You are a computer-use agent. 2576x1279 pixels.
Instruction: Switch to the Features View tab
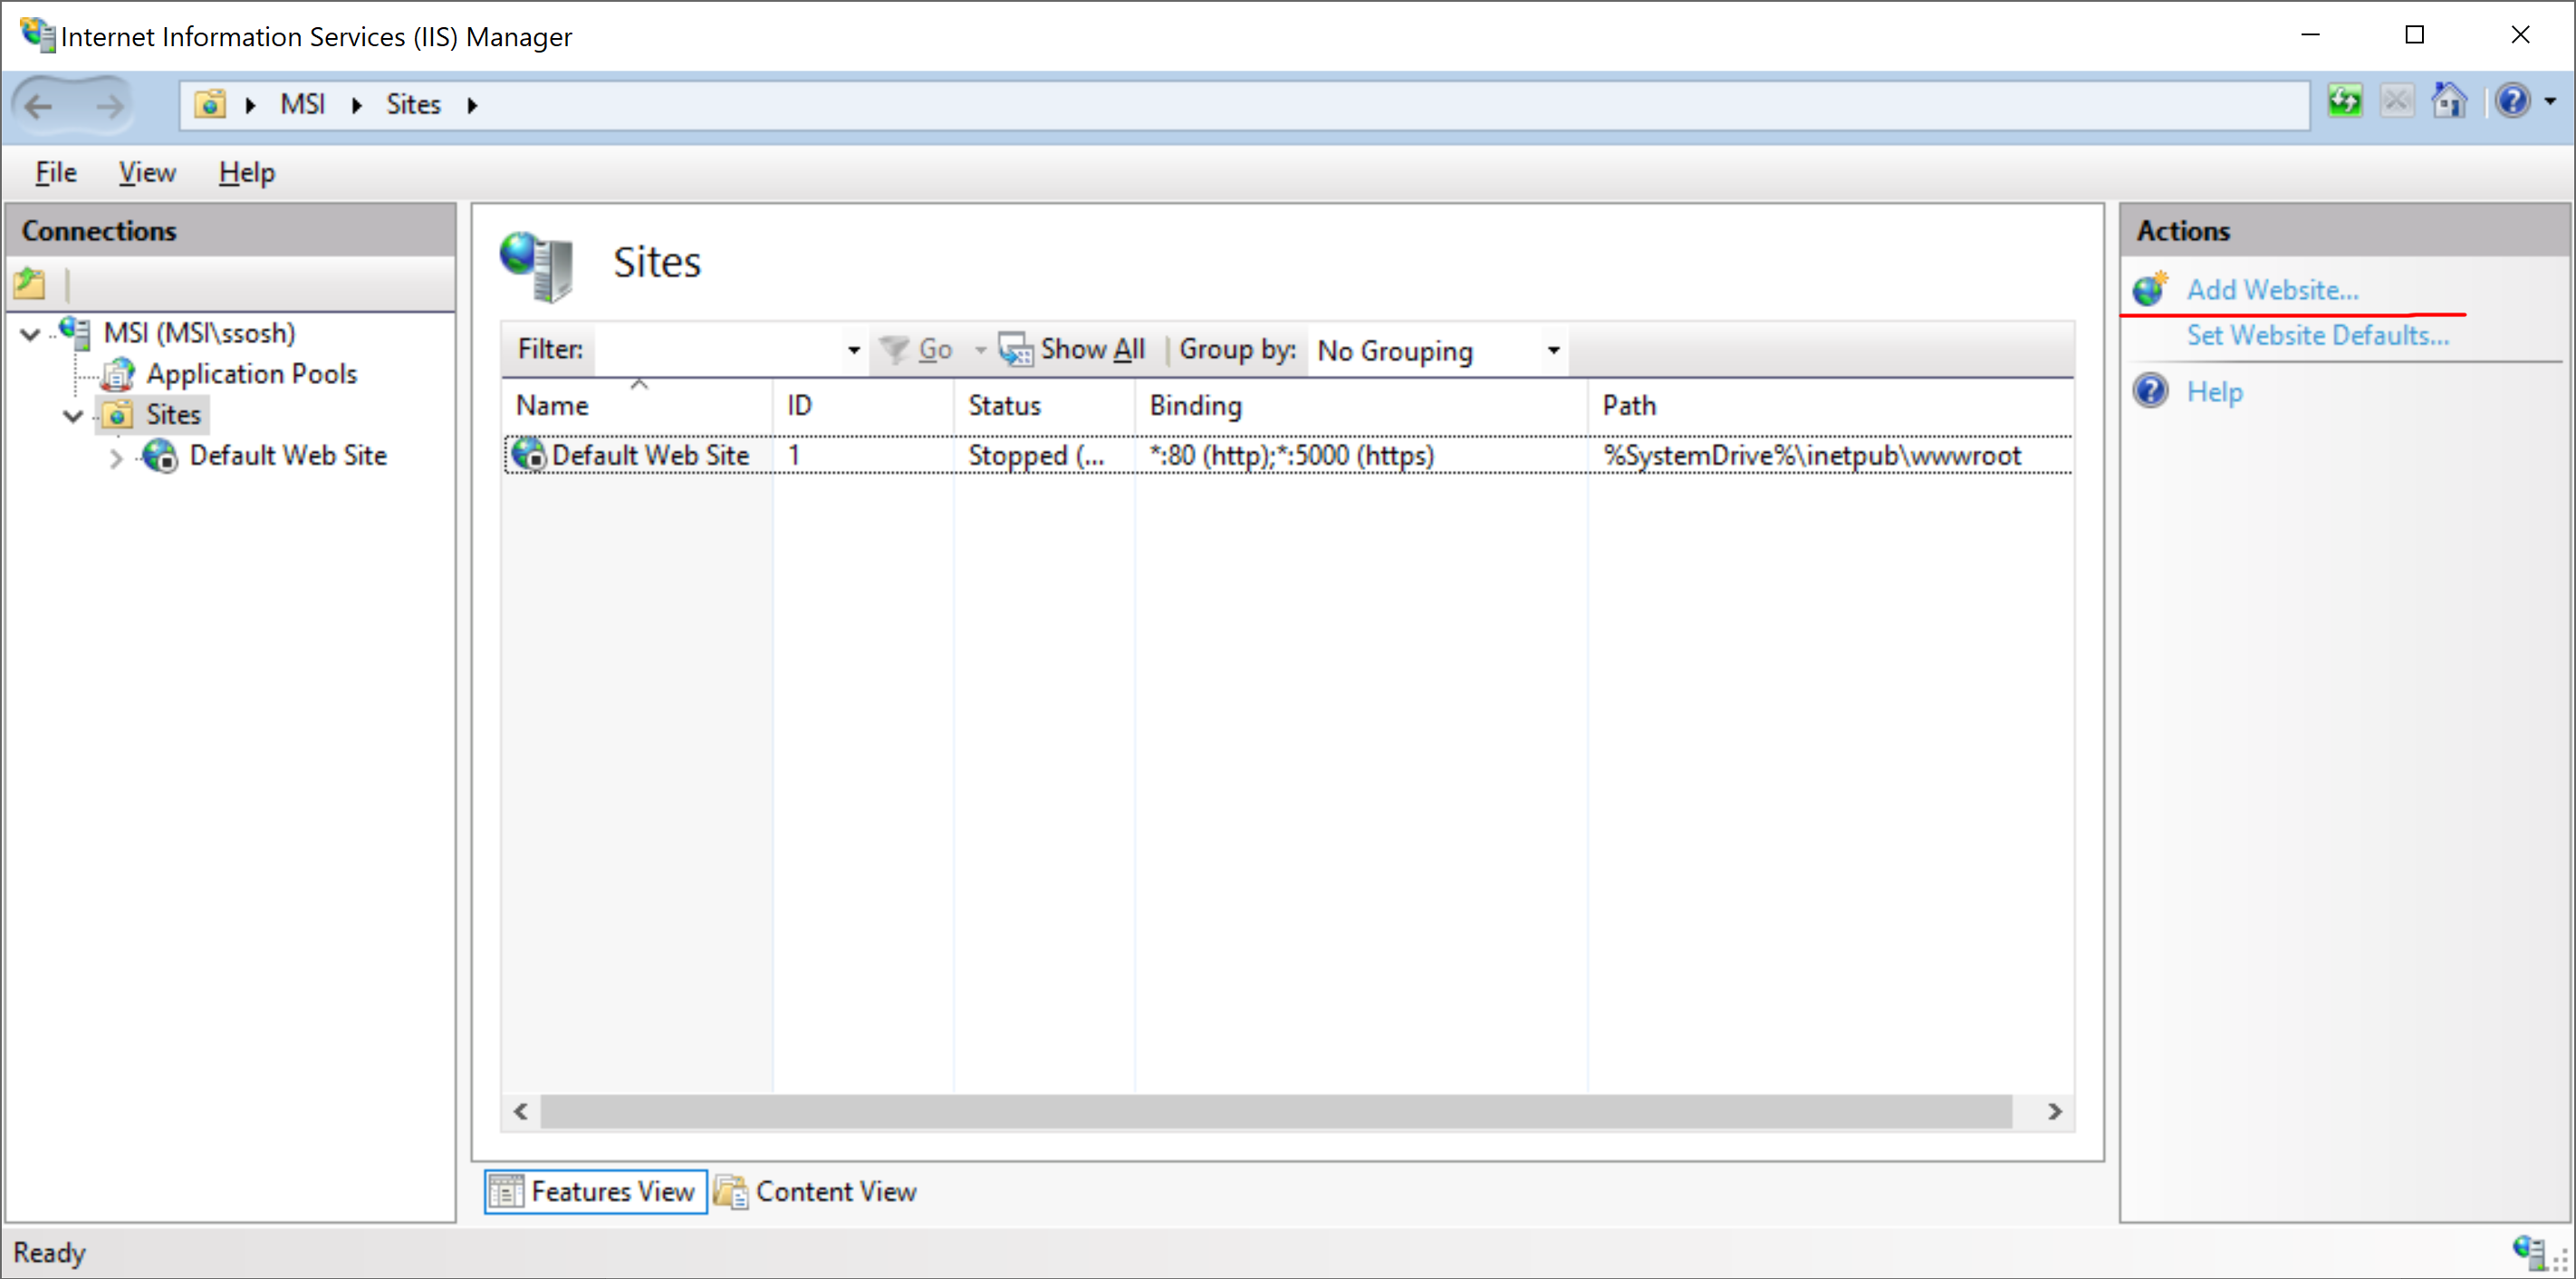tap(596, 1192)
